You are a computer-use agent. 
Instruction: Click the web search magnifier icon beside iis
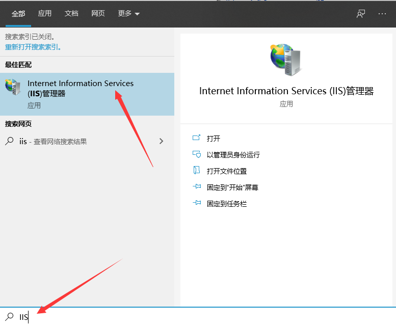click(9, 141)
